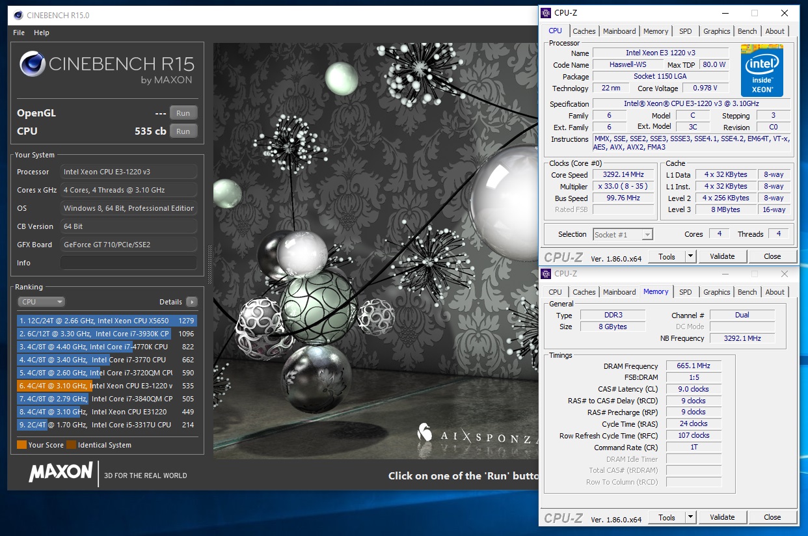Click Command Rate value 1T
This screenshot has height=536, width=808.
694,448
